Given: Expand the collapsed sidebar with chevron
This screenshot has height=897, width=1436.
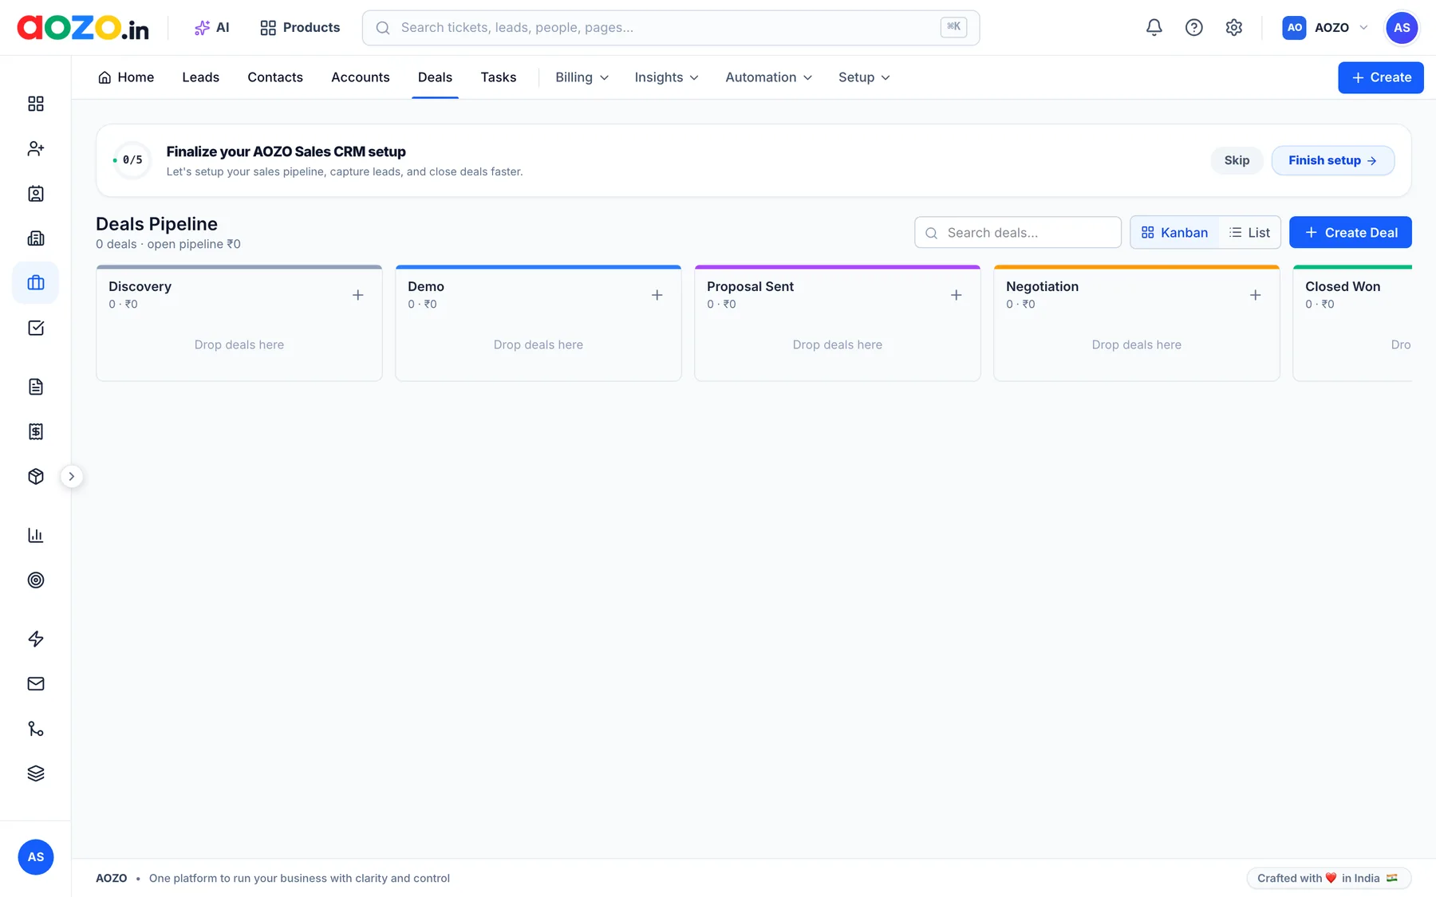Looking at the screenshot, I should click(x=72, y=476).
